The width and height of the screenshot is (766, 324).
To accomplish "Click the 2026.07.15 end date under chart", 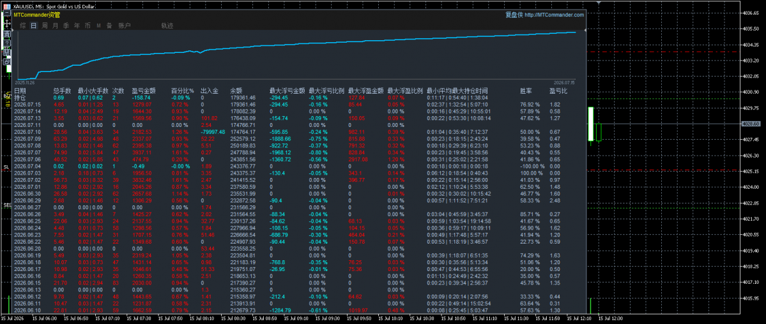I will (564, 82).
